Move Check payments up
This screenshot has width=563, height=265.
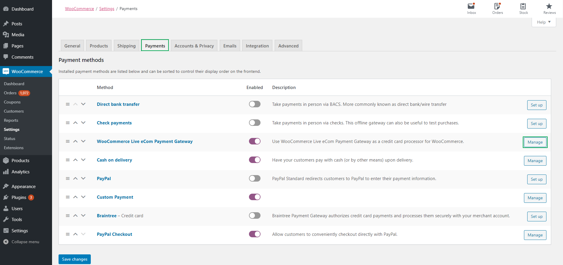75,123
